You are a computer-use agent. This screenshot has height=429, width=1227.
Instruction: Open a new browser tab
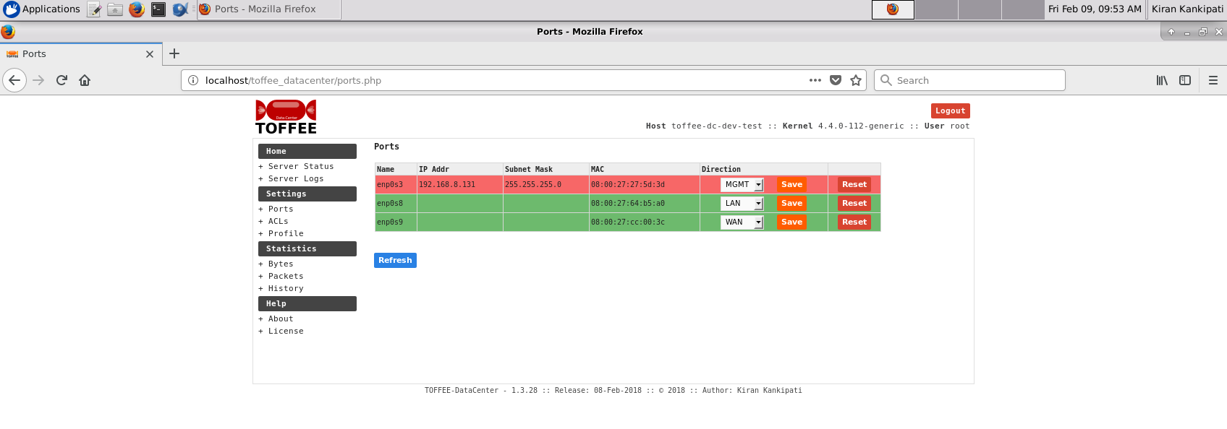(x=174, y=53)
